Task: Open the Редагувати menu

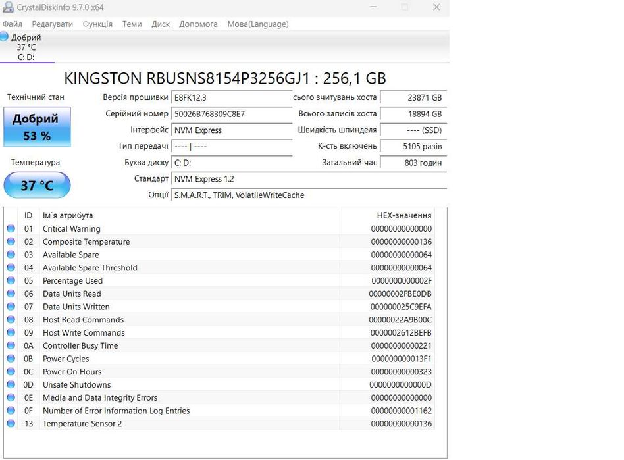Action: 53,24
